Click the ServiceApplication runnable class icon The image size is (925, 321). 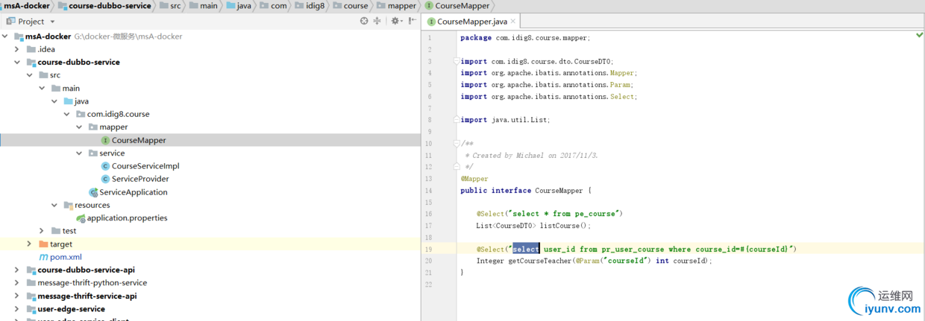point(93,192)
